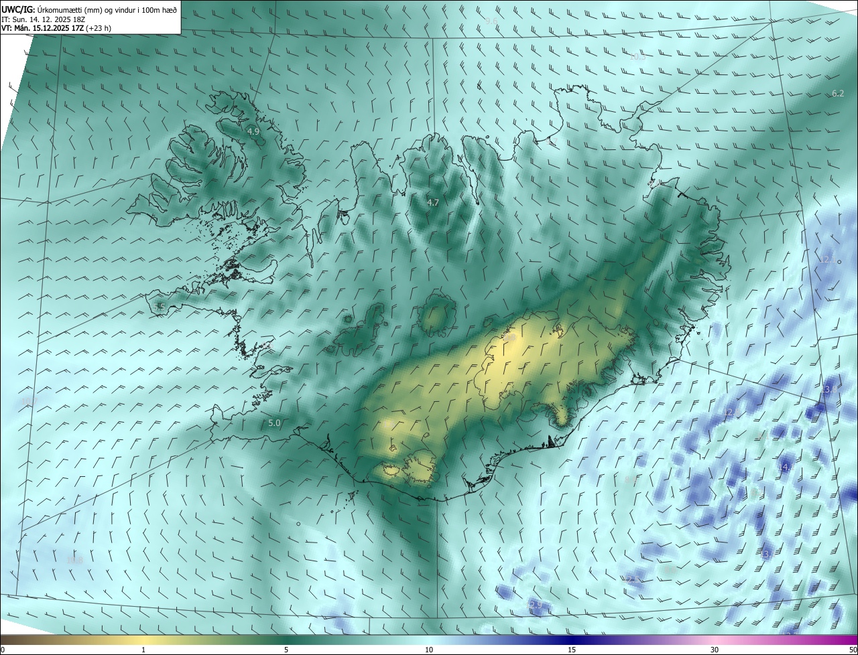Click the 1 tick on the color scale
858x655 pixels.
pos(143,650)
